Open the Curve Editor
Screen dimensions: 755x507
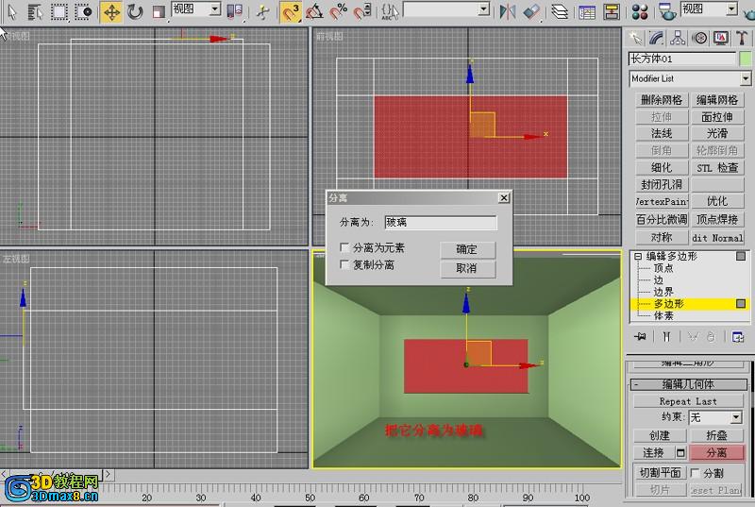(587, 11)
